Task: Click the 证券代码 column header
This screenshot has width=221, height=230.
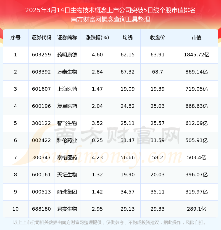Action: [41, 38]
